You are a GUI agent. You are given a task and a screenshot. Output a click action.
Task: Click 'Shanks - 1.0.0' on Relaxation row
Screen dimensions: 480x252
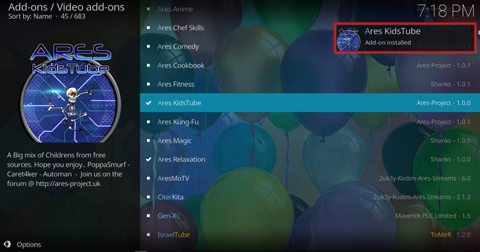[x=450, y=160]
